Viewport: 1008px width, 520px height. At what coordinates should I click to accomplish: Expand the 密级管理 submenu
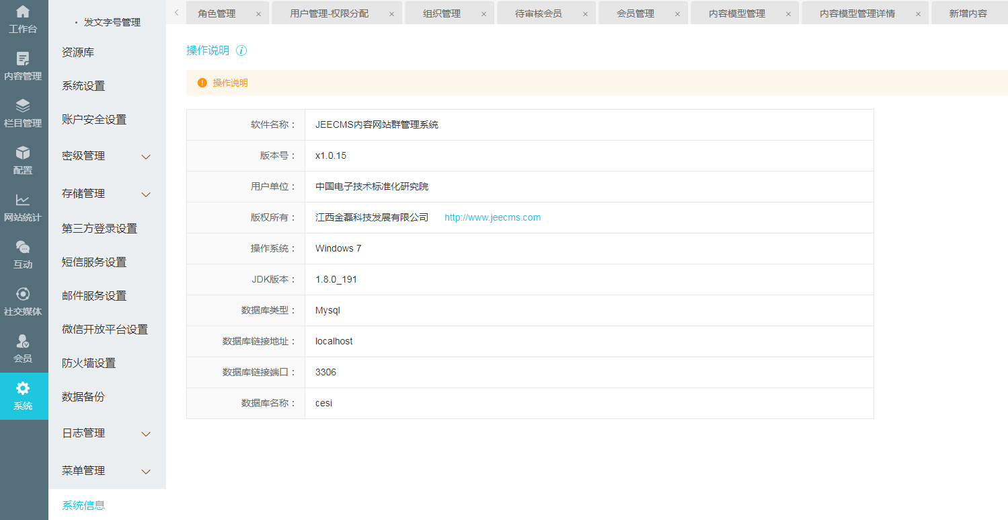146,157
